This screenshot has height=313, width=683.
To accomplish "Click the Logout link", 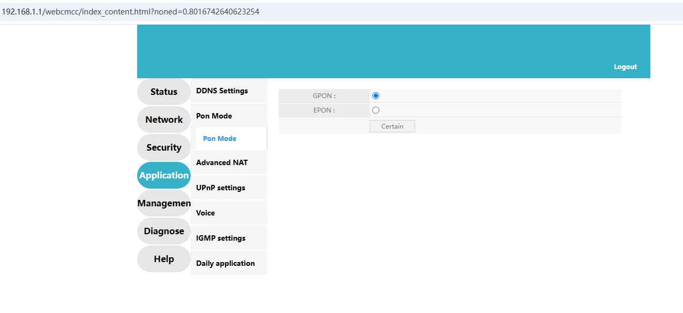I will click(x=625, y=66).
